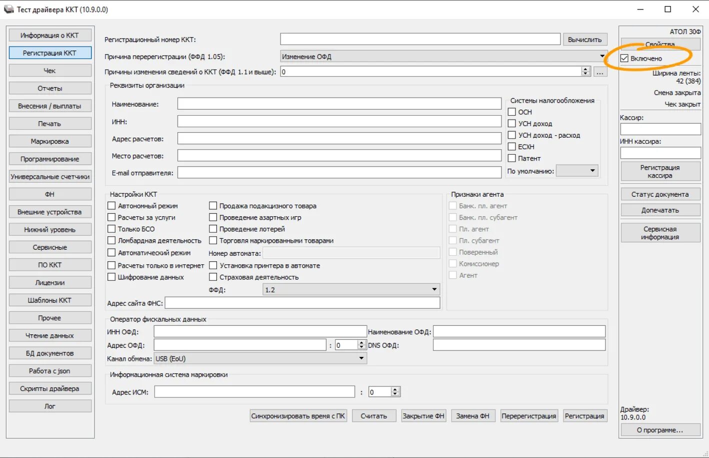
Task: Click Синхронизировать время с ПК button
Action: click(298, 416)
